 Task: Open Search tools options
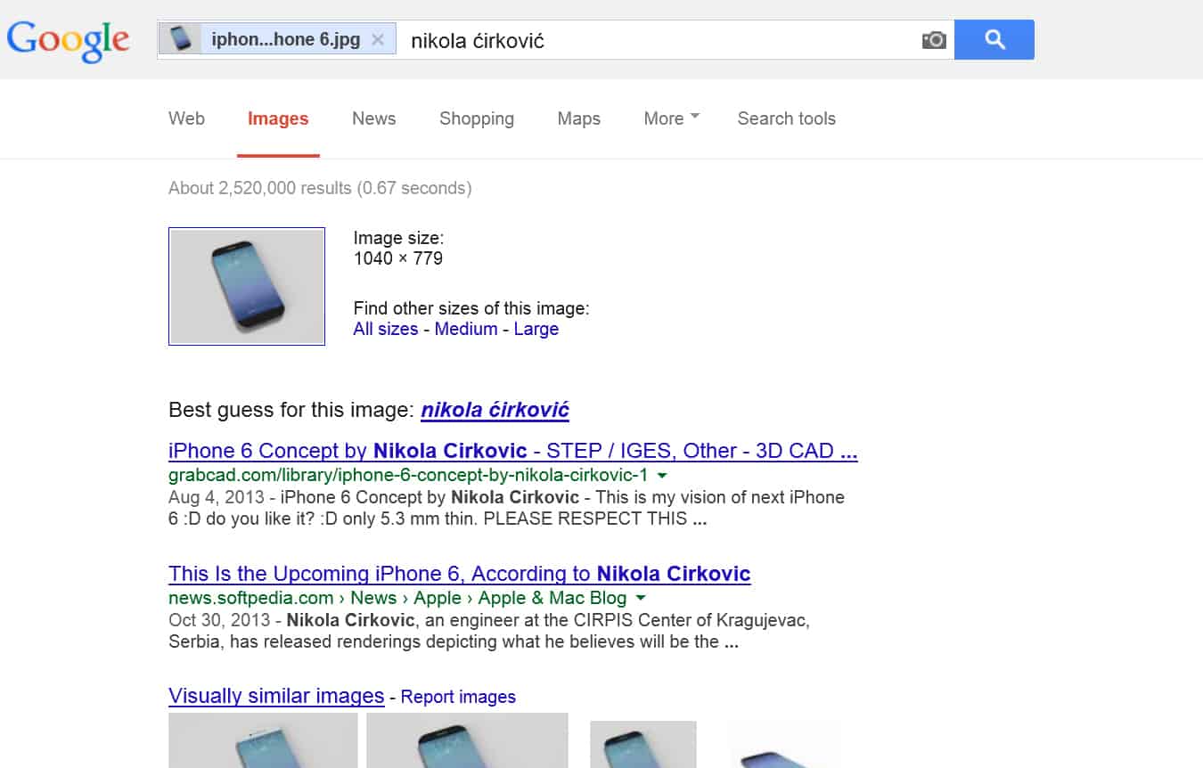click(x=786, y=118)
